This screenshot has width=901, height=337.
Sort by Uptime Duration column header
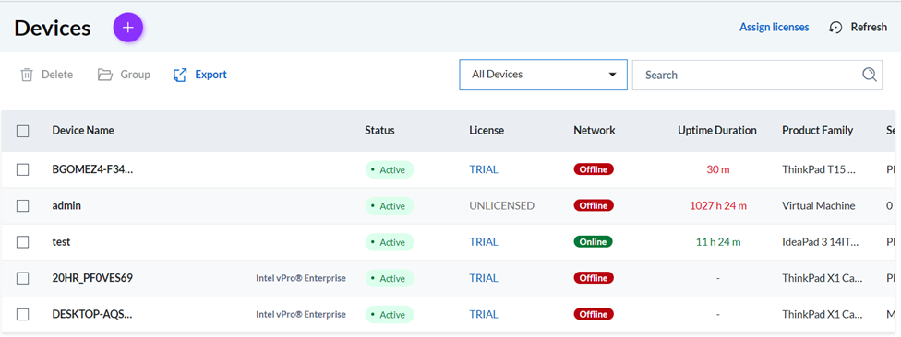[717, 130]
